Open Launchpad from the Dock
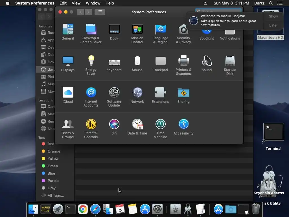The width and height of the screenshot is (289, 217). (x=58, y=209)
